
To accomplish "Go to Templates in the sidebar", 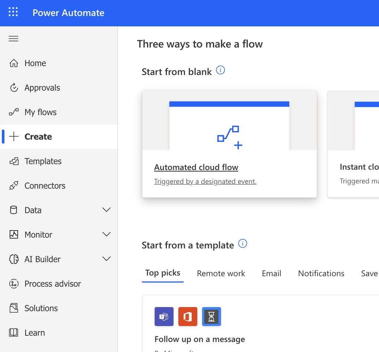I will (x=43, y=161).
